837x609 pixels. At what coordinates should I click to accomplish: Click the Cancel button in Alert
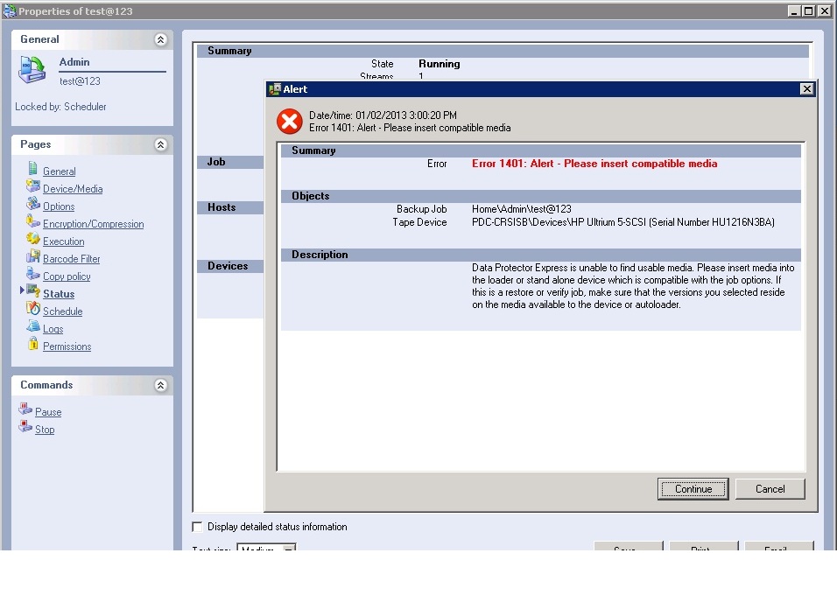(770, 489)
